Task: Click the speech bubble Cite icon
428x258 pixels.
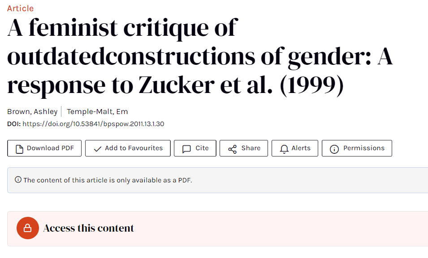Action: point(186,149)
